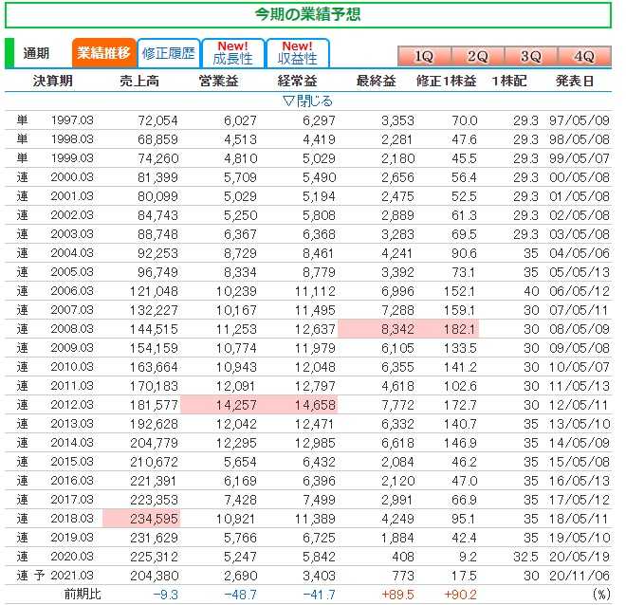Select sales value 204,779 for 2014.03

point(154,443)
